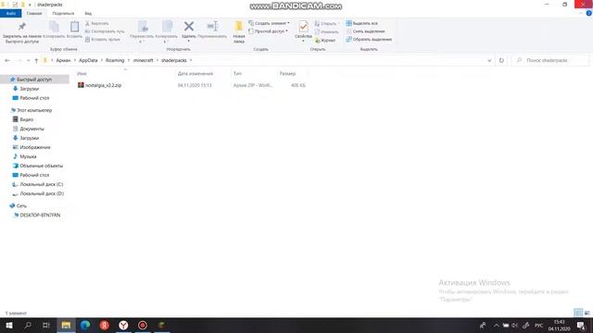Open the Файл menu tab
This screenshot has width=593, height=333.
pos(11,13)
